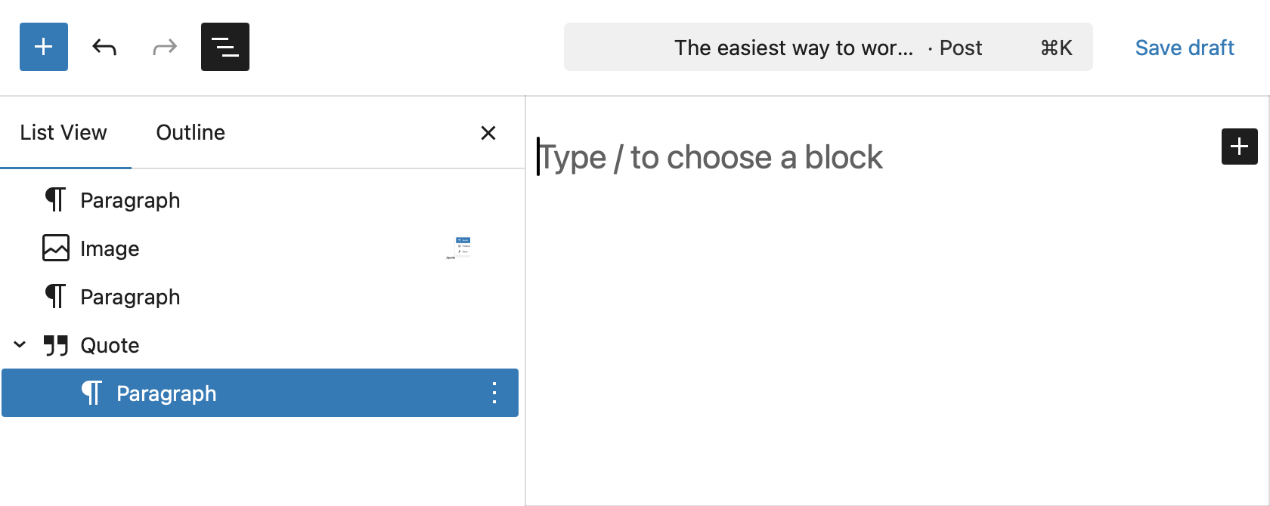1270x506 pixels.
Task: Click the Redo arrow icon
Action: (x=165, y=47)
